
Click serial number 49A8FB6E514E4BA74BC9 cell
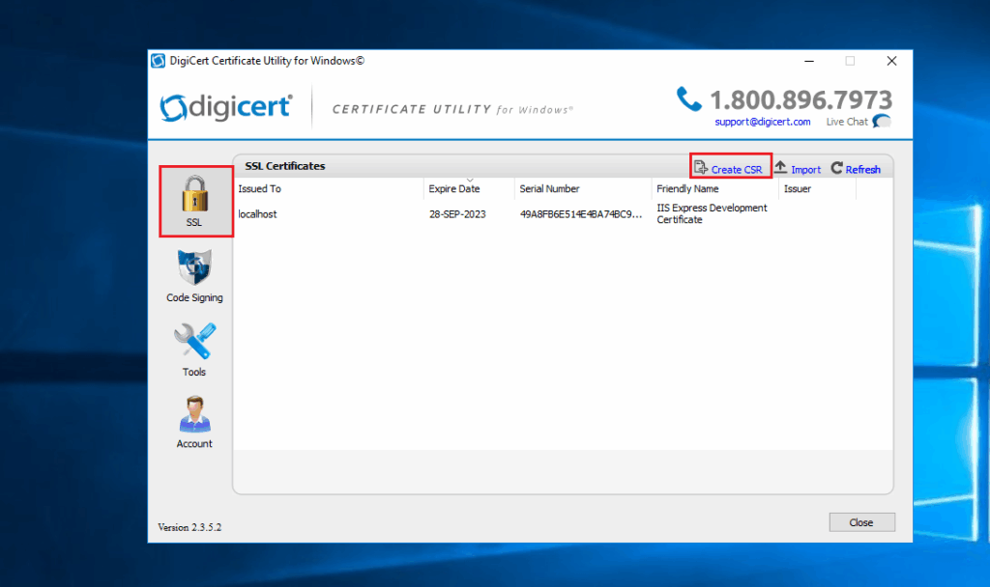point(581,214)
